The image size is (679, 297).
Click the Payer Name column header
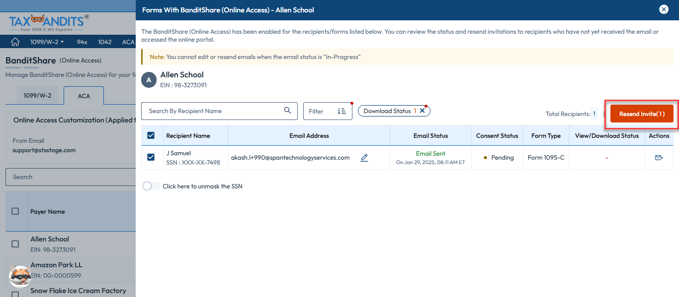pyautogui.click(x=48, y=212)
